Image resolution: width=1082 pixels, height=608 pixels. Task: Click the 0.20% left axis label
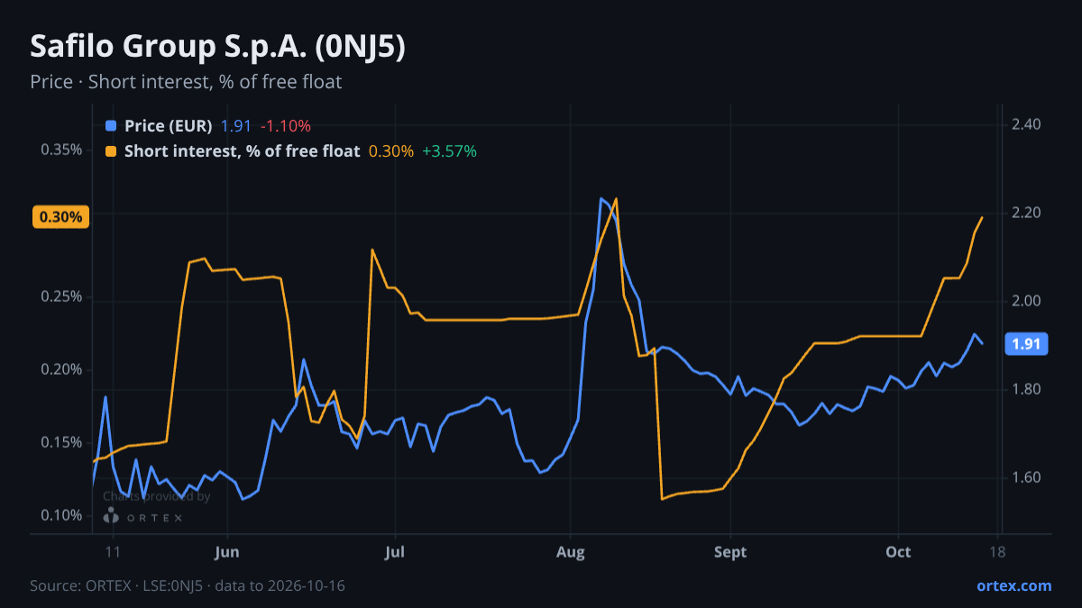[x=61, y=369]
